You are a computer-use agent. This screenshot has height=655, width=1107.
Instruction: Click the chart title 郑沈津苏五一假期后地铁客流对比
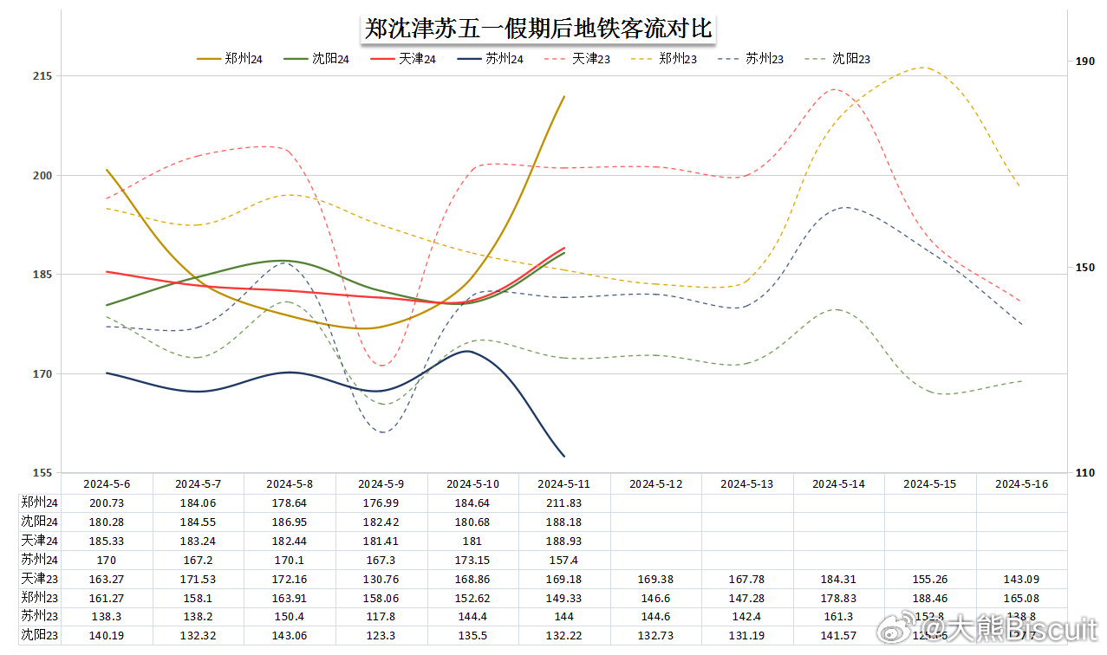[537, 28]
